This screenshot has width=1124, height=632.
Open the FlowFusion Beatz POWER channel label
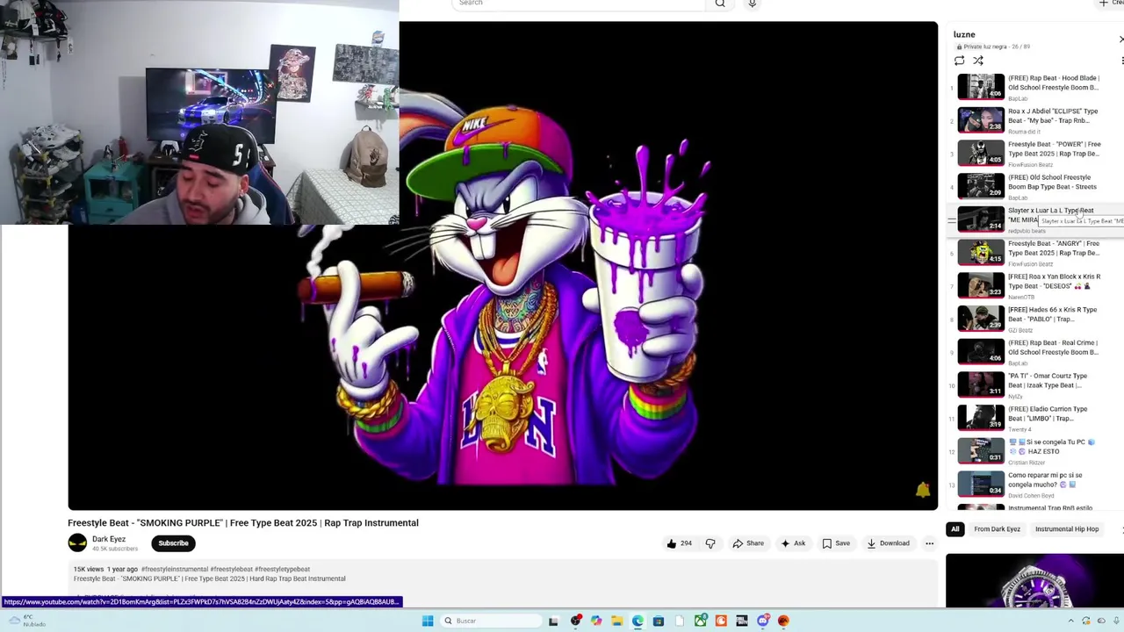tap(1029, 165)
